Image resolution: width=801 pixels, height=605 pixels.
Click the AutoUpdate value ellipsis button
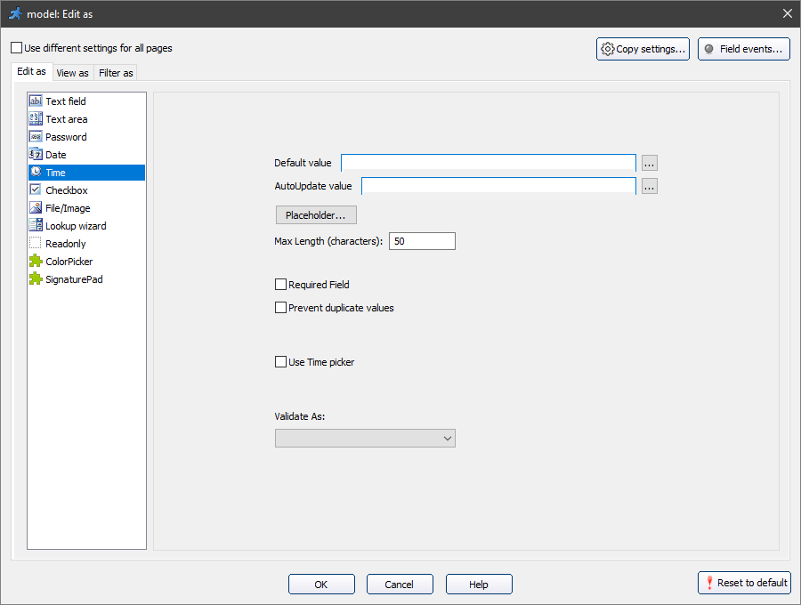(x=649, y=186)
